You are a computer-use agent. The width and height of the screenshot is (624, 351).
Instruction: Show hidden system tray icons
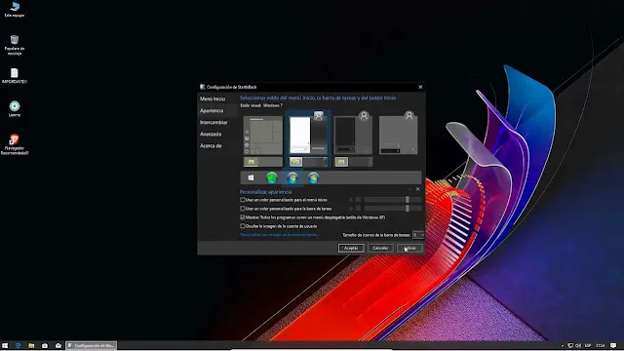563,345
